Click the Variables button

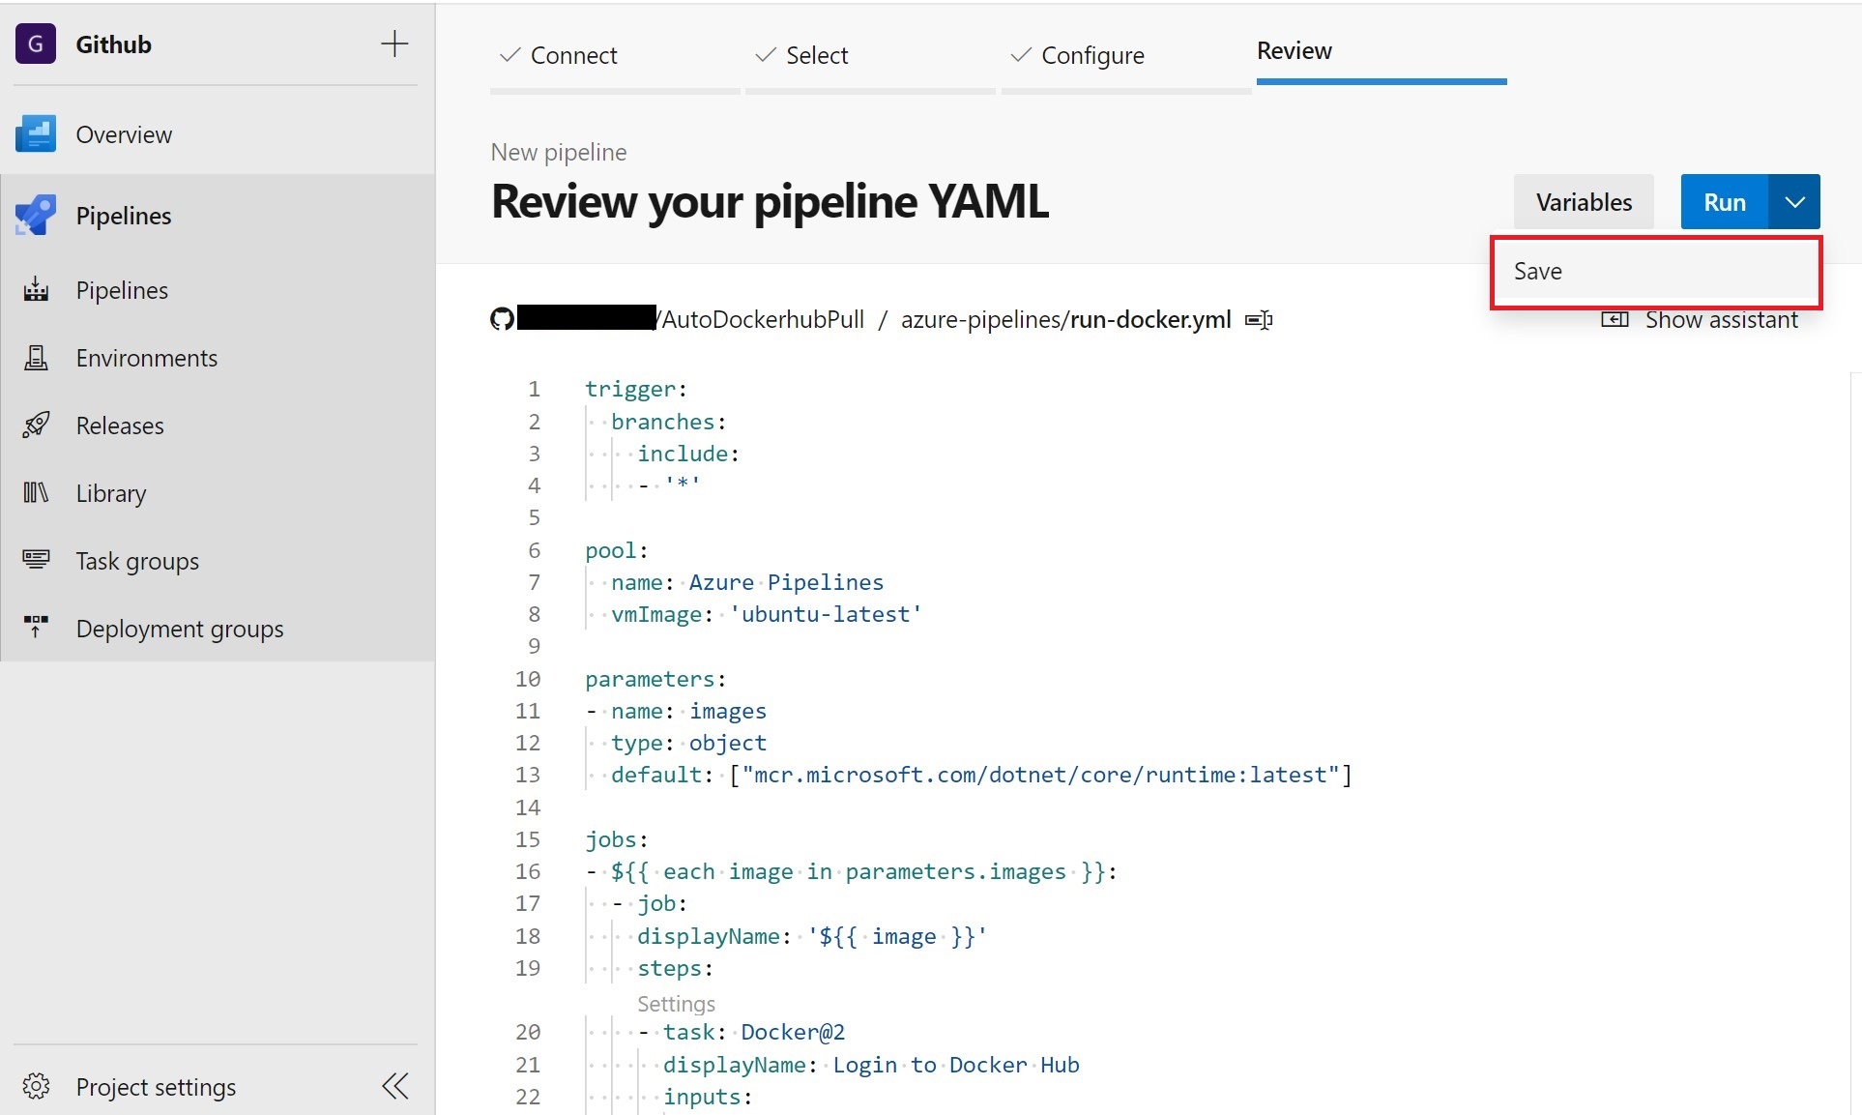tap(1583, 202)
